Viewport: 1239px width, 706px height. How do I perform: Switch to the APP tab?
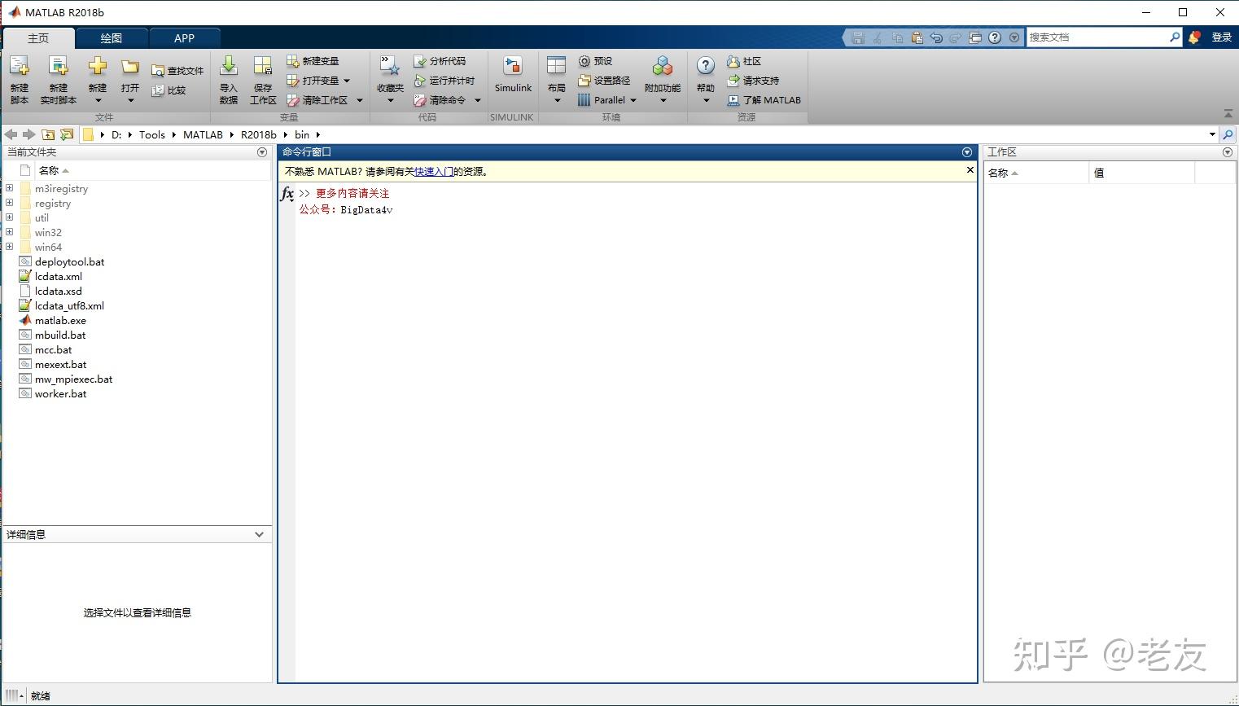[x=184, y=37]
